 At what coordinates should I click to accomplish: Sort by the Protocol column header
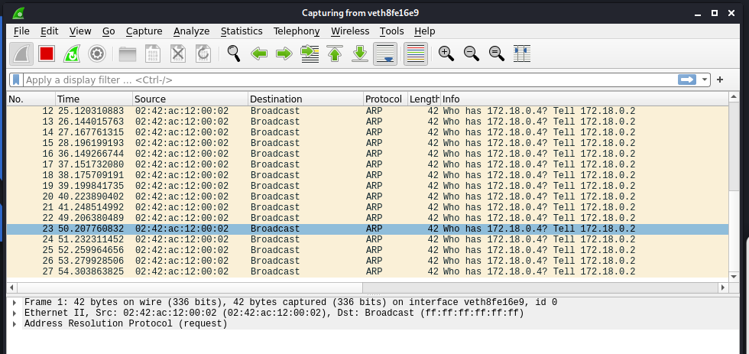click(385, 99)
